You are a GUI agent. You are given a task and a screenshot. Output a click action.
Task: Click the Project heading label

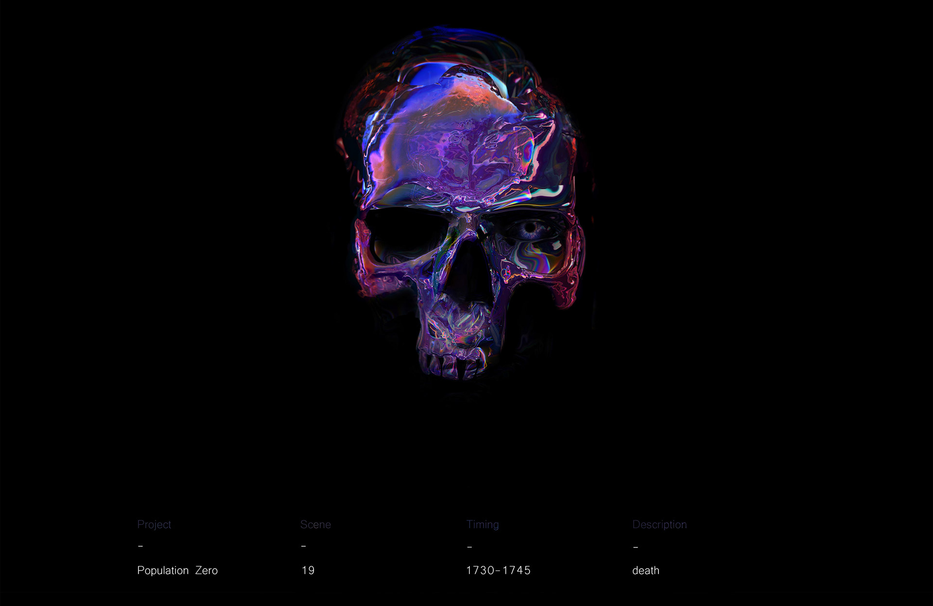(154, 524)
